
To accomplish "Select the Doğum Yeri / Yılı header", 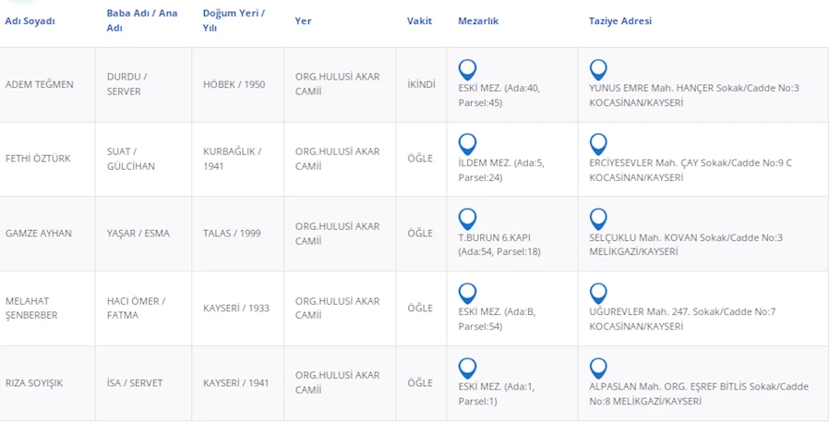I will click(x=234, y=20).
